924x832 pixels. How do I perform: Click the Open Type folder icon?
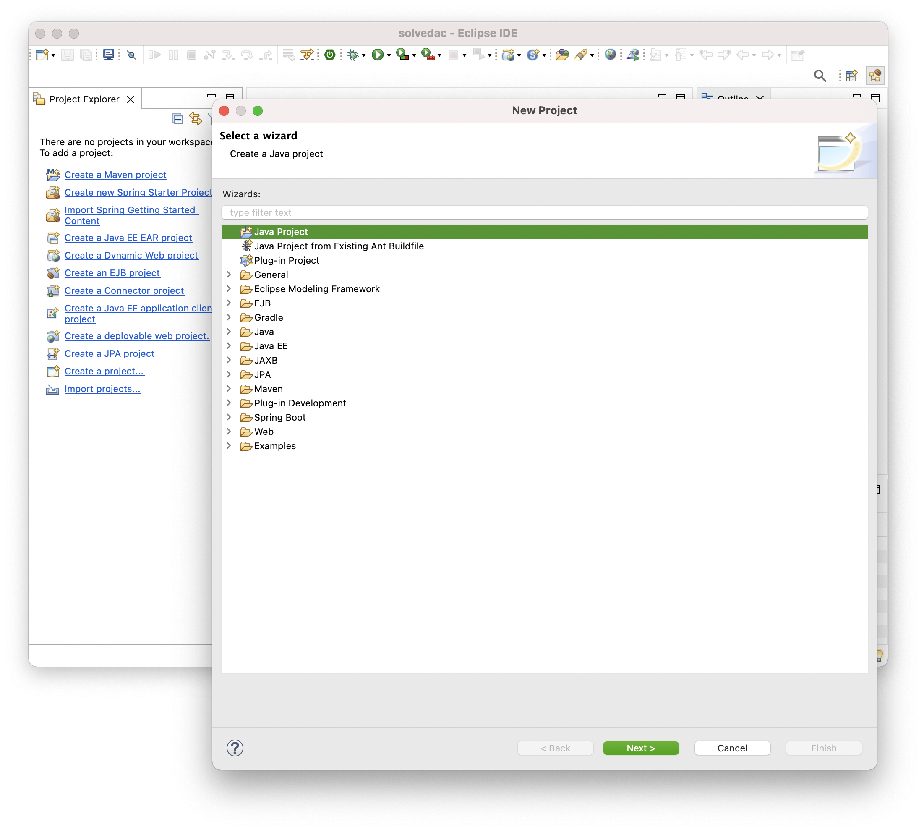point(561,55)
